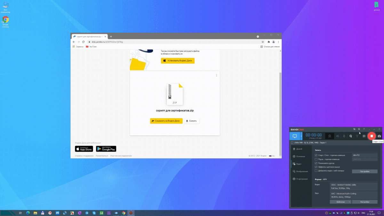Take a screenshot with Bandicam camera icon
Image resolution: width=384 pixels, height=216 pixels.
[379, 136]
